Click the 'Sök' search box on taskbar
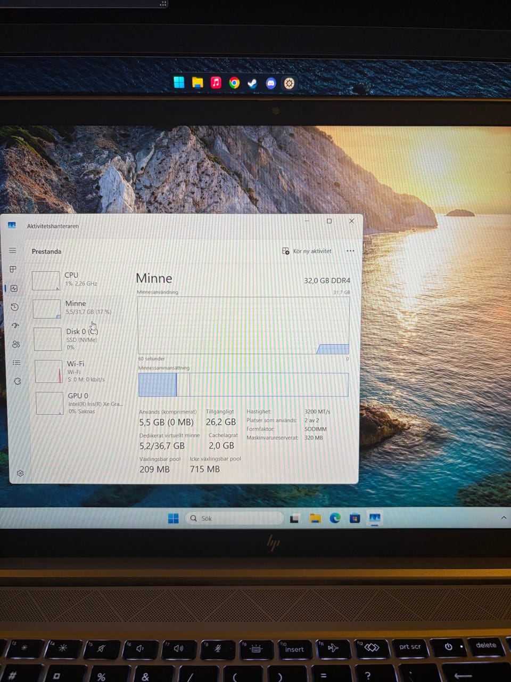Viewport: 511px width, 682px height. coord(234,518)
